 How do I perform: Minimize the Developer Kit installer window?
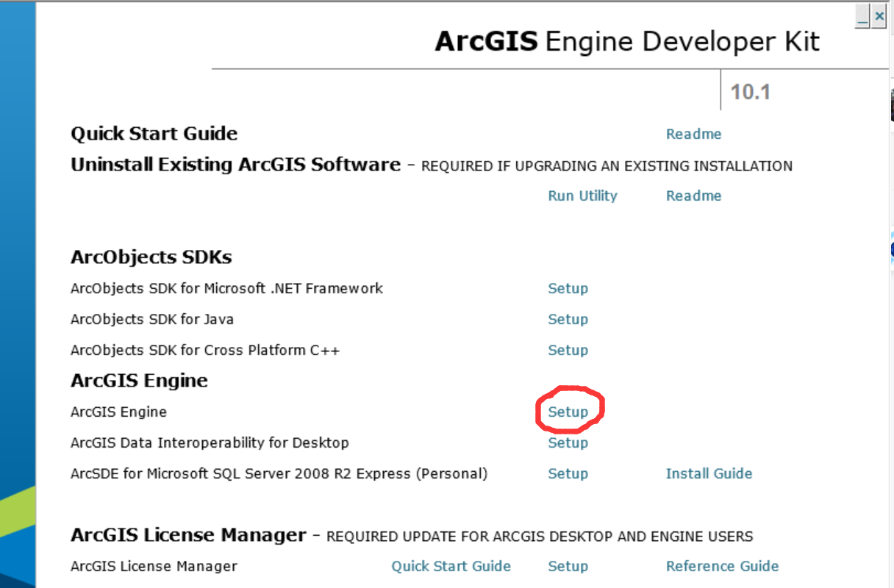pyautogui.click(x=862, y=15)
